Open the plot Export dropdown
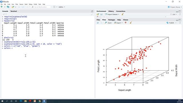The image size is (183, 103). tap(118, 23)
